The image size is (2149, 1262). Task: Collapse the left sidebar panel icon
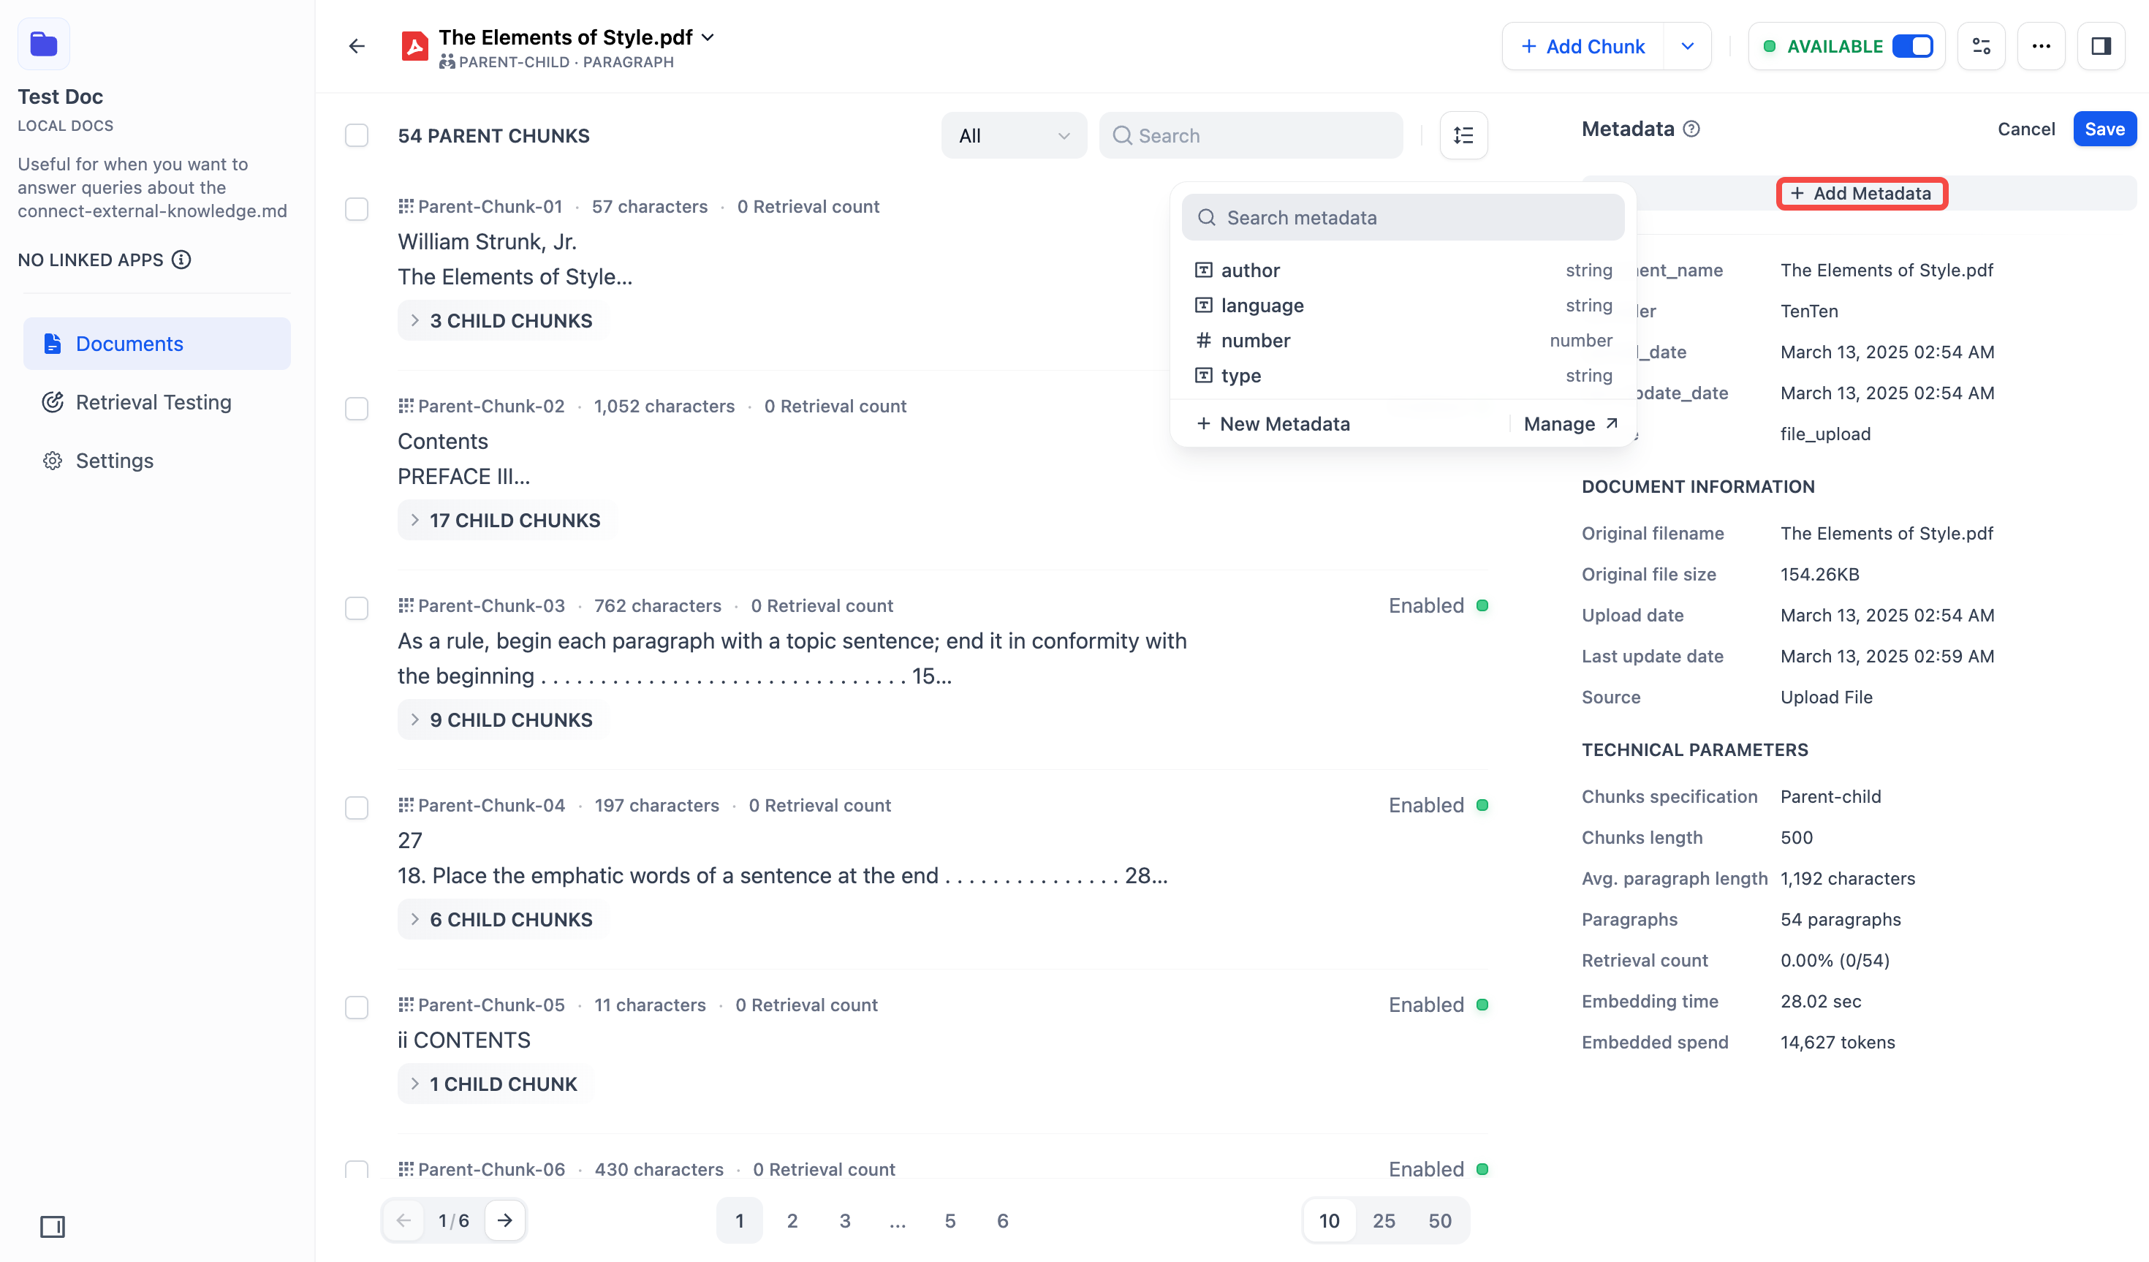[52, 1226]
